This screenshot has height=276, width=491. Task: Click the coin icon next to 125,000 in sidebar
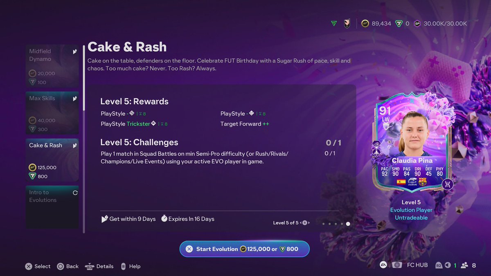pyautogui.click(x=33, y=167)
